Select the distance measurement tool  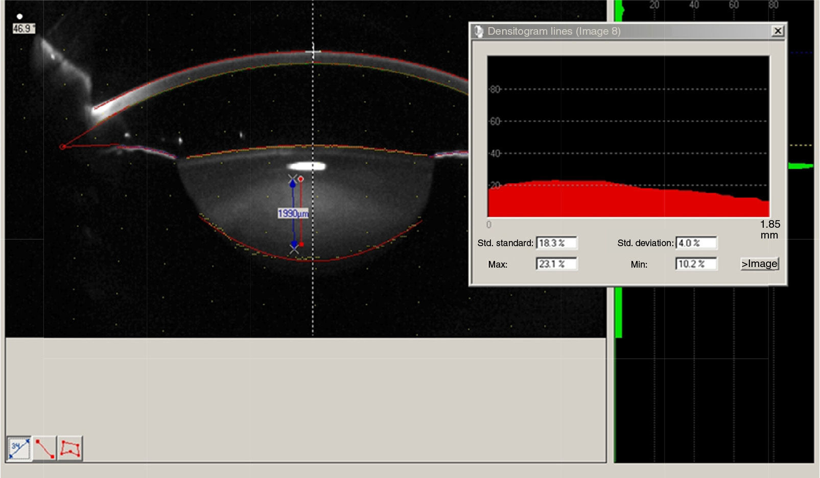[19, 449]
